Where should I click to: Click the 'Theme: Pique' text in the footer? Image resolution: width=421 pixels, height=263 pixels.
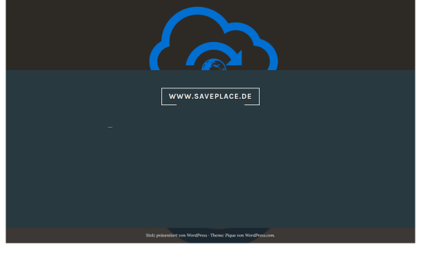click(x=223, y=236)
